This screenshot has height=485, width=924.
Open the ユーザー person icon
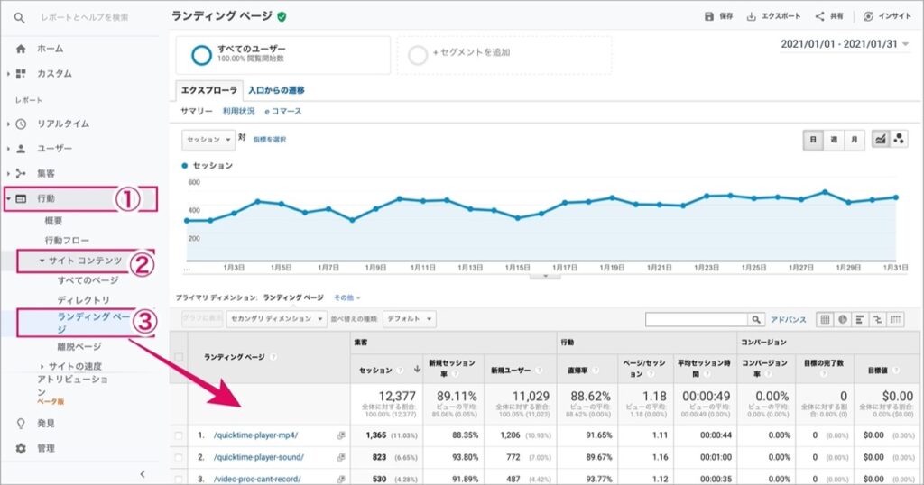click(x=22, y=149)
